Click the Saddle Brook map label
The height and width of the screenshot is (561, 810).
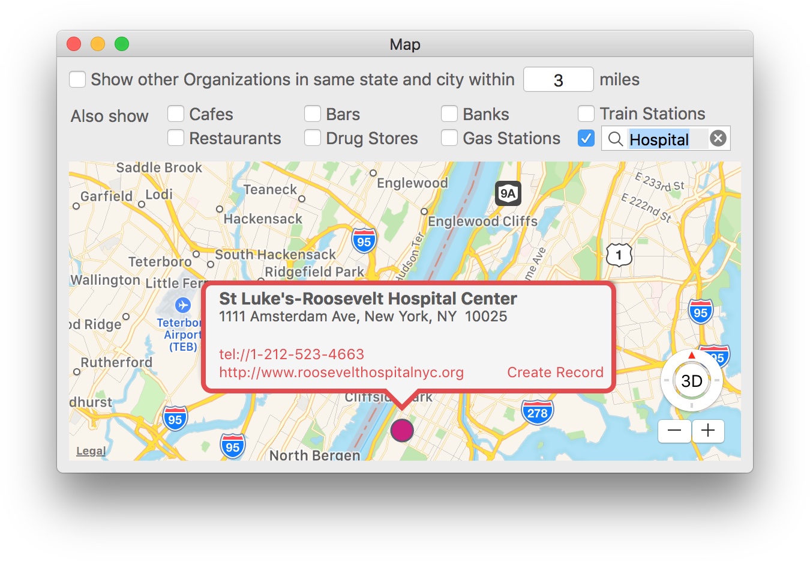159,168
